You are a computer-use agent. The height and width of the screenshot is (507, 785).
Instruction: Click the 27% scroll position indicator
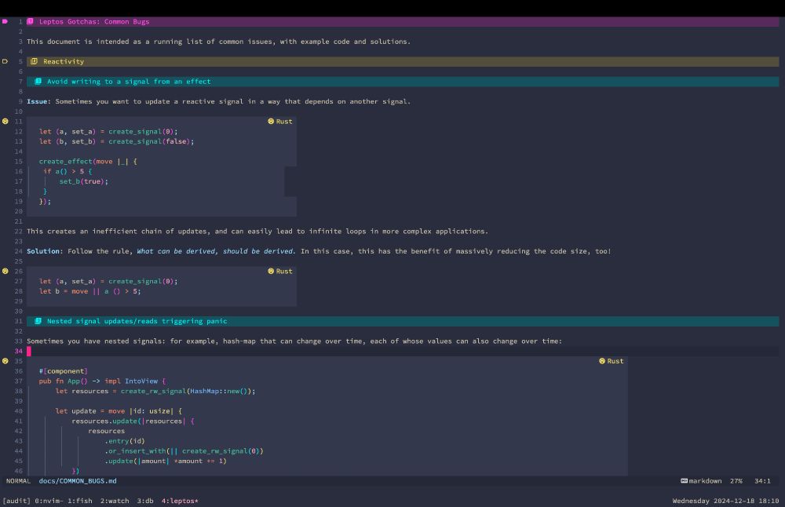coord(736,481)
